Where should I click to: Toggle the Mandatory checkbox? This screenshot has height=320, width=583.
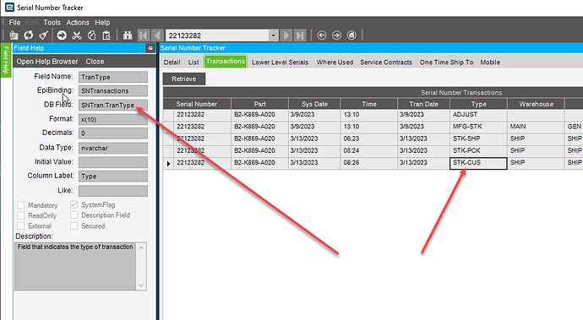click(21, 205)
